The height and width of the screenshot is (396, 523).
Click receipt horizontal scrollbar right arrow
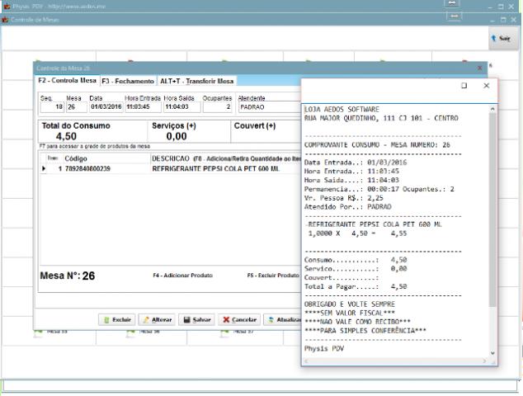pyautogui.click(x=485, y=361)
